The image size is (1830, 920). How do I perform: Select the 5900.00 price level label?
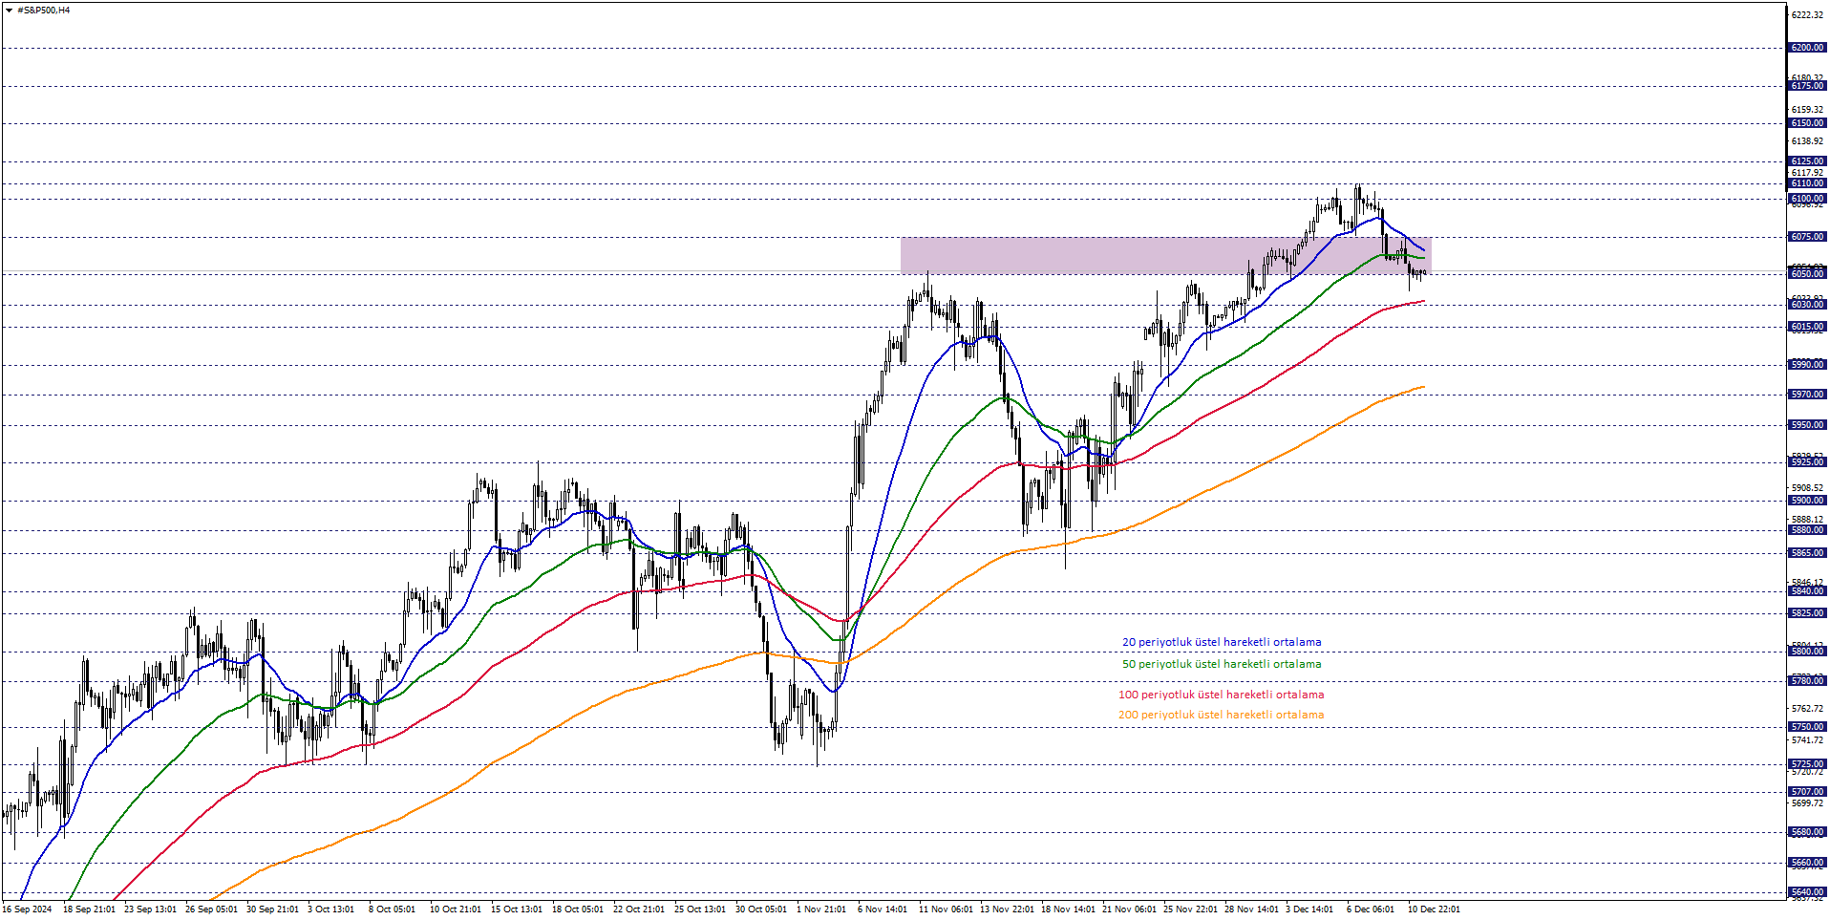[1807, 501]
